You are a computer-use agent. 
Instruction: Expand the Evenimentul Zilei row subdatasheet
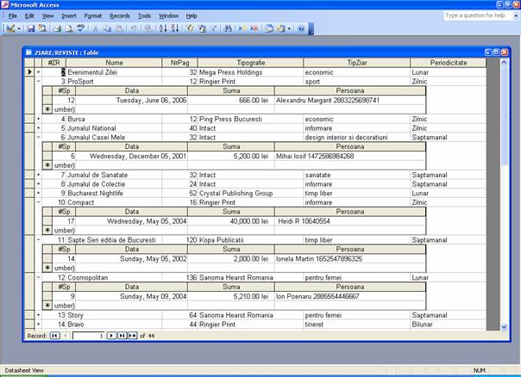click(x=38, y=72)
